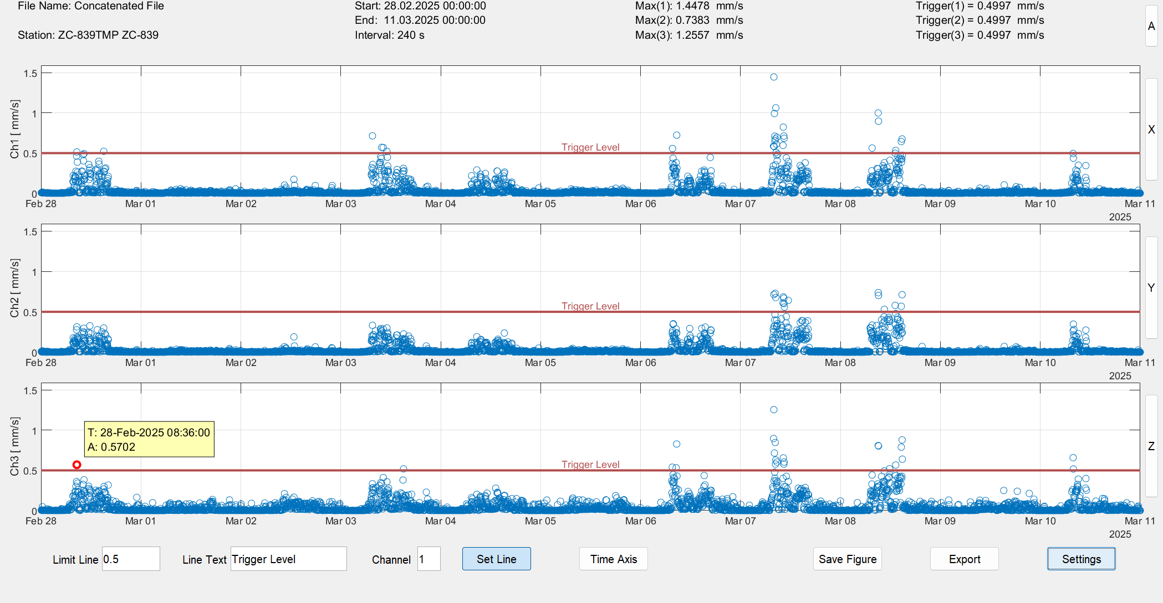Viewport: 1163px width, 603px height.
Task: Select the highest data point in Ch1 plot
Action: (774, 77)
